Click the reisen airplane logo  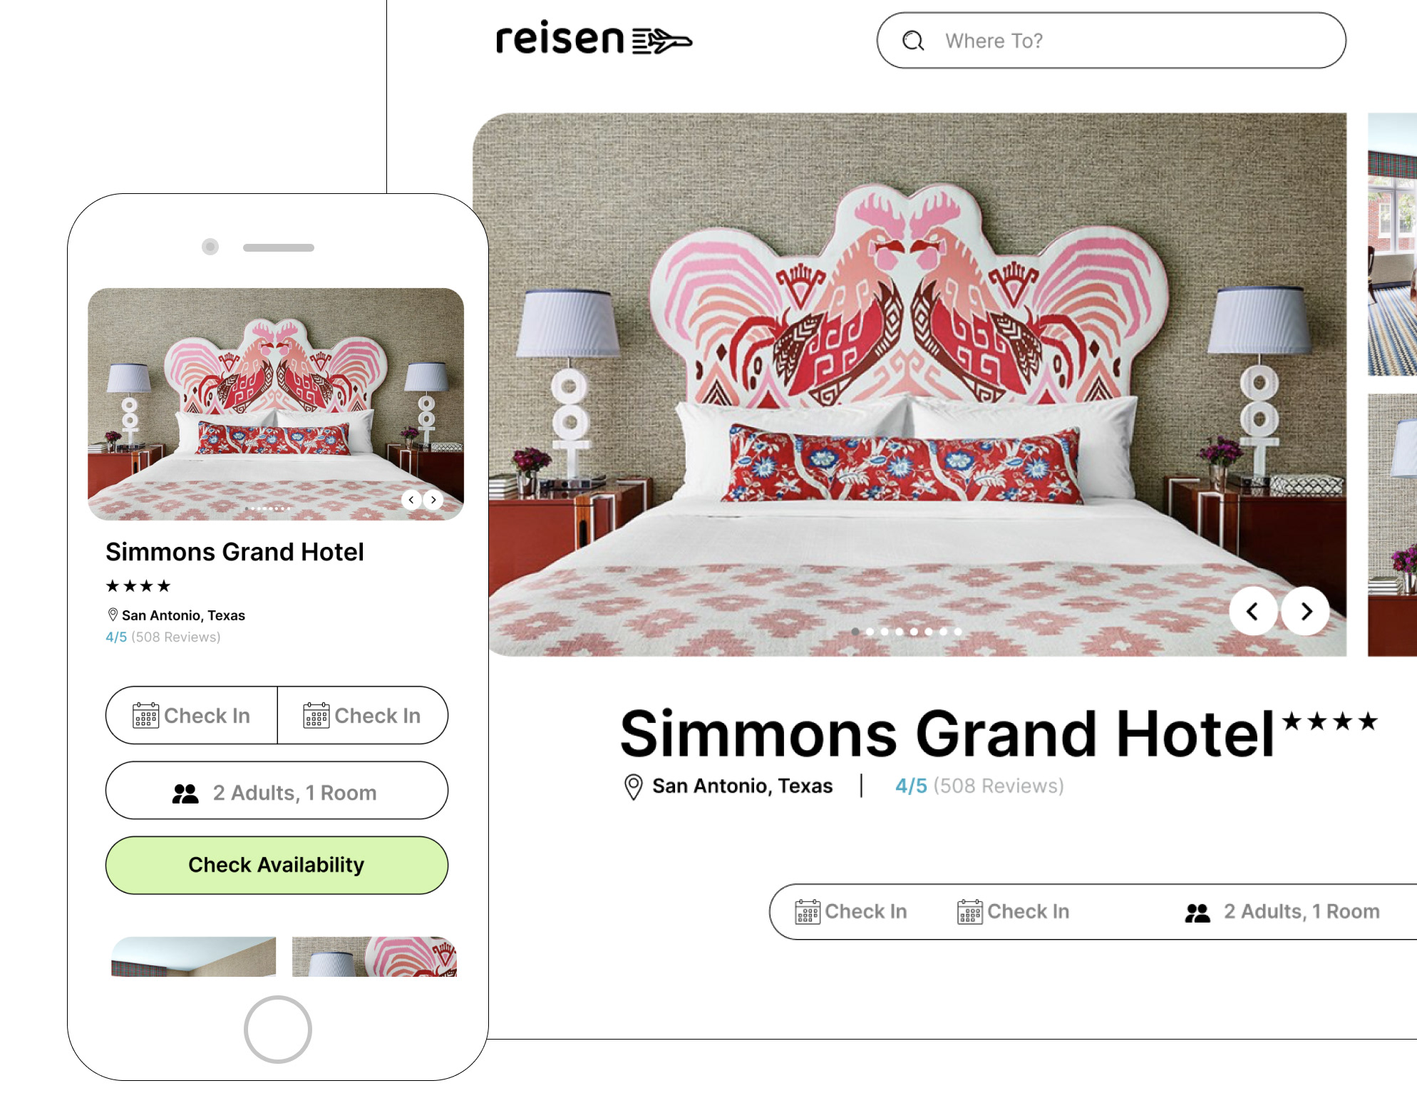pos(594,39)
